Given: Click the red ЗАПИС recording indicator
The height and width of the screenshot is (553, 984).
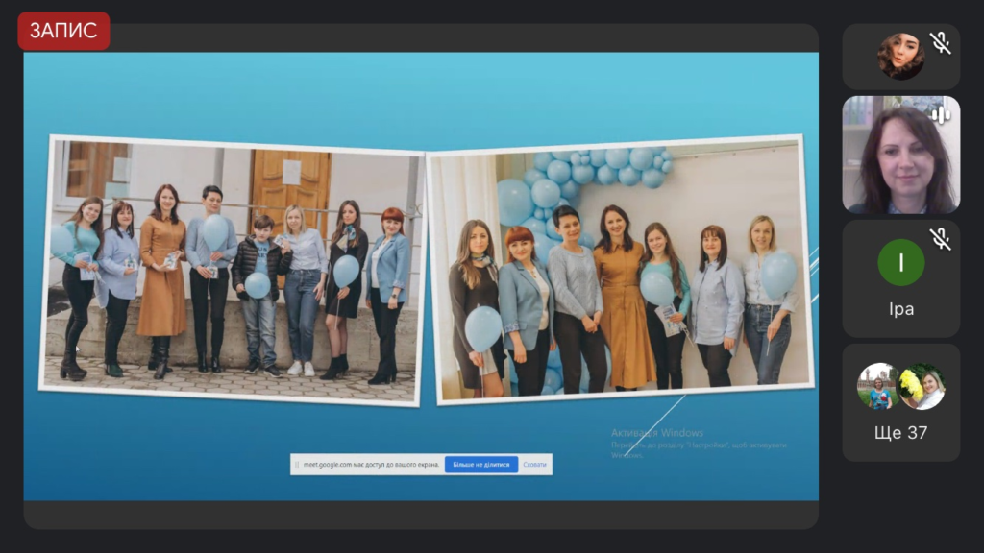Looking at the screenshot, I should (x=63, y=31).
